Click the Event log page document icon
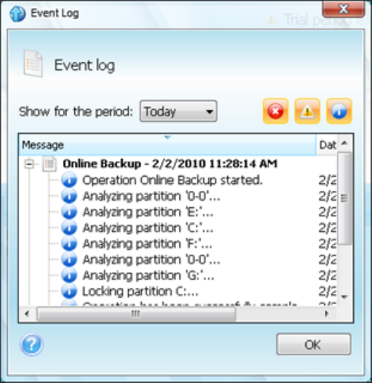This screenshot has height=383, width=372. [x=33, y=64]
